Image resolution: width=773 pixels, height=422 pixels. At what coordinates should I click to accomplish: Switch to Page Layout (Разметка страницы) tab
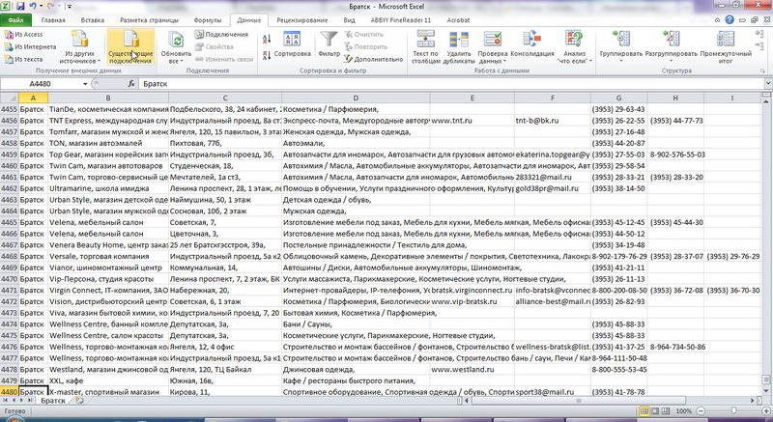point(150,20)
